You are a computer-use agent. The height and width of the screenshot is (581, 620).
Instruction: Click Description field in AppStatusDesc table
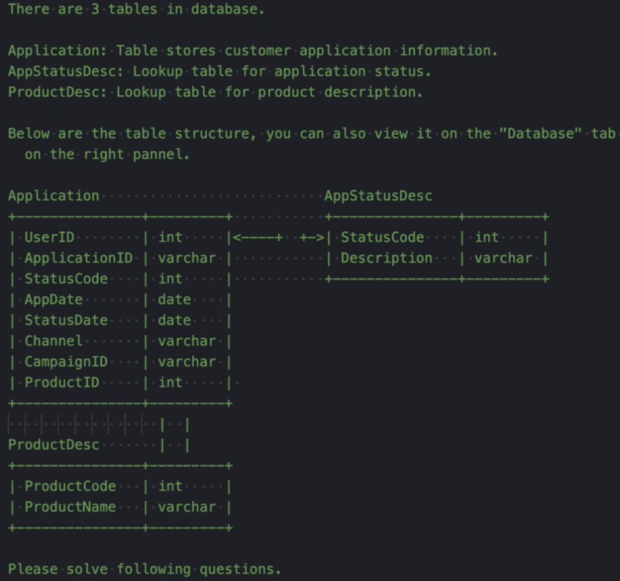tap(386, 258)
